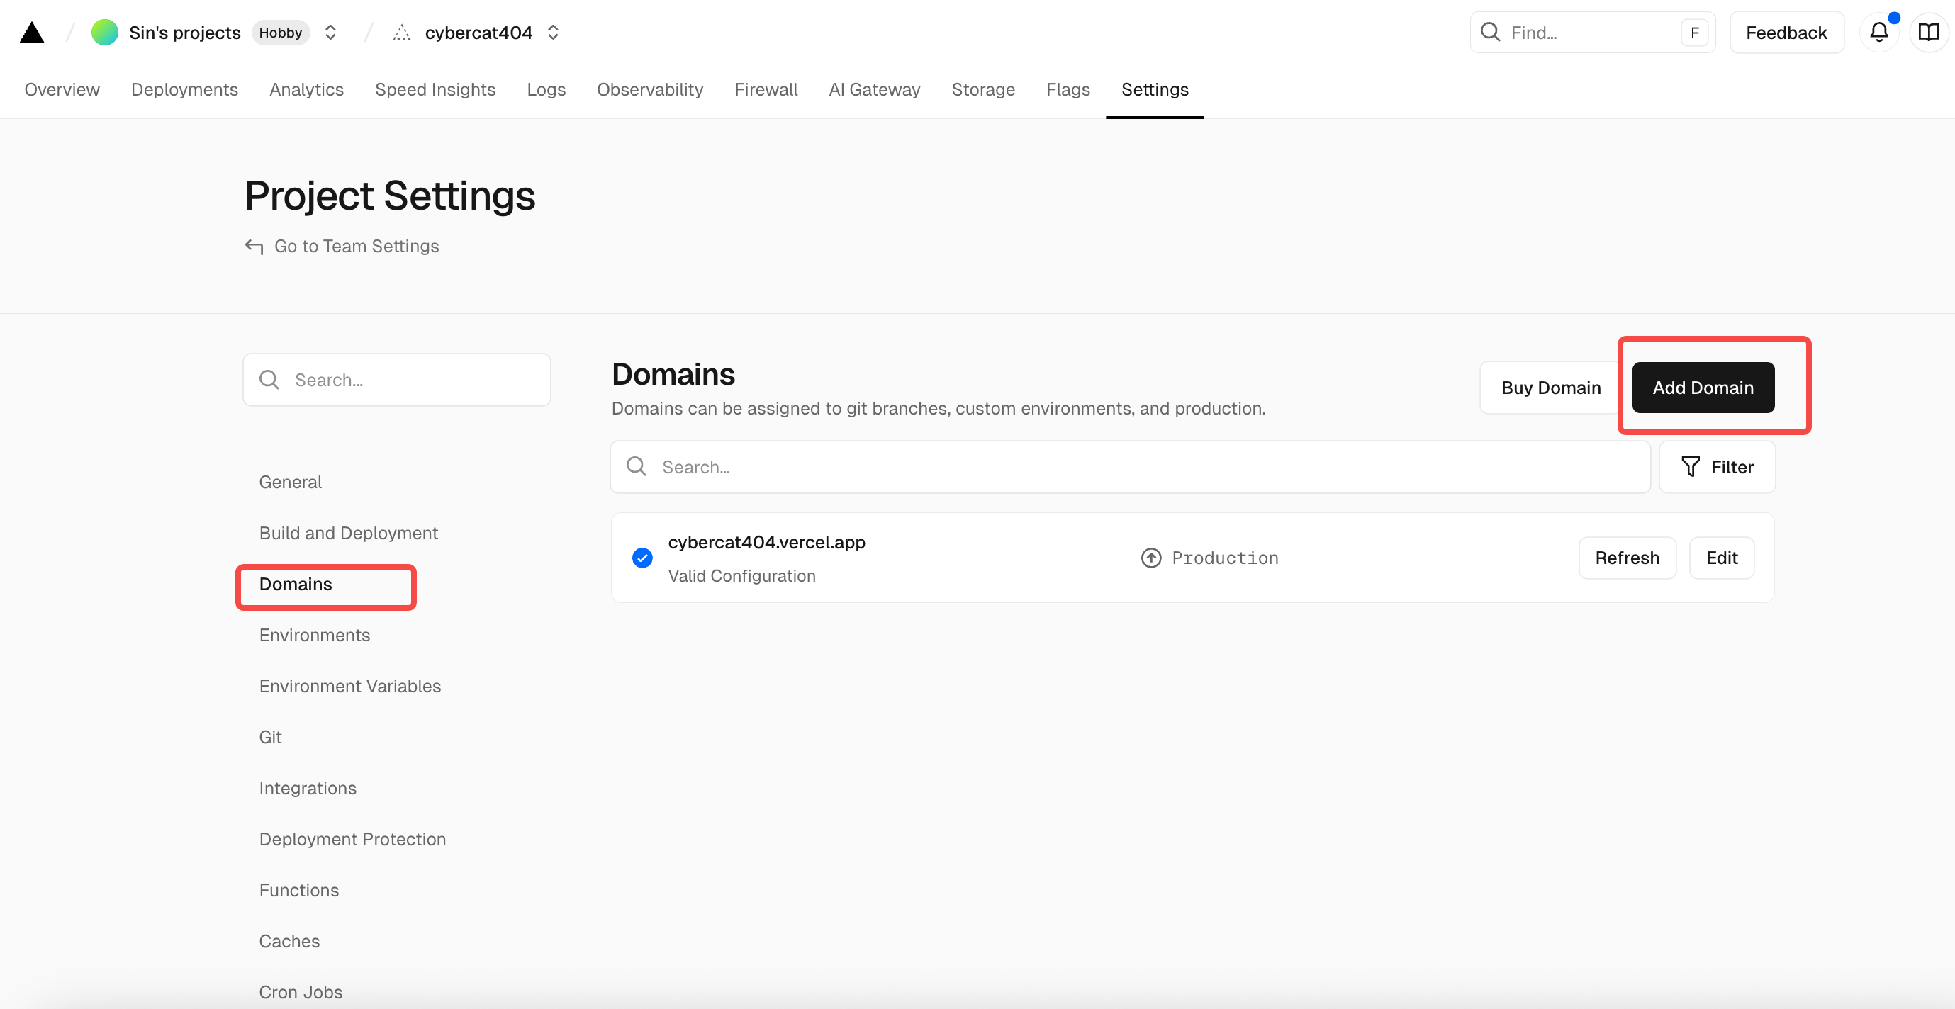
Task: Click the Hobby plan badge
Action: pyautogui.click(x=281, y=33)
